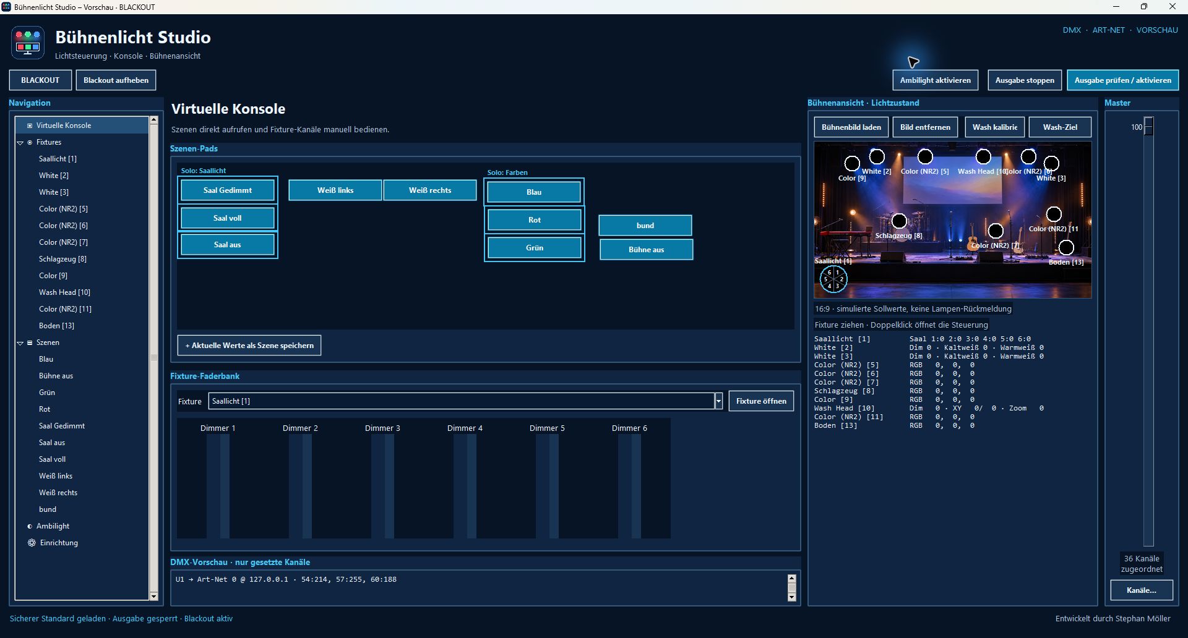
Task: Trigger the Weiß rechts scene pad
Action: [430, 190]
